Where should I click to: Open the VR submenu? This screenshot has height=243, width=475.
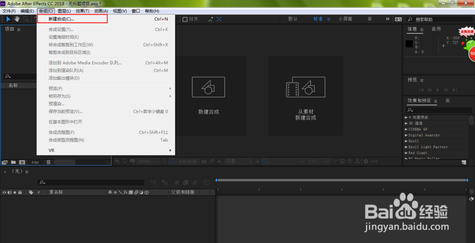click(106, 150)
